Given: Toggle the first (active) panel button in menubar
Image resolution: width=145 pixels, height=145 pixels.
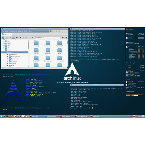Looking at the screenshot, I should point(50,31).
